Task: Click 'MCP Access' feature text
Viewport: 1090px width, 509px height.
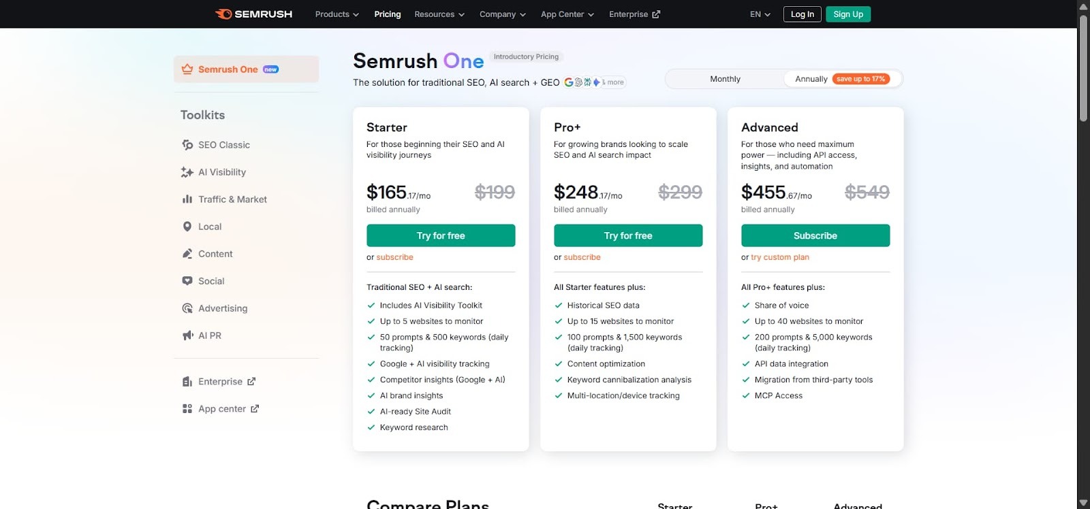Action: click(x=779, y=395)
